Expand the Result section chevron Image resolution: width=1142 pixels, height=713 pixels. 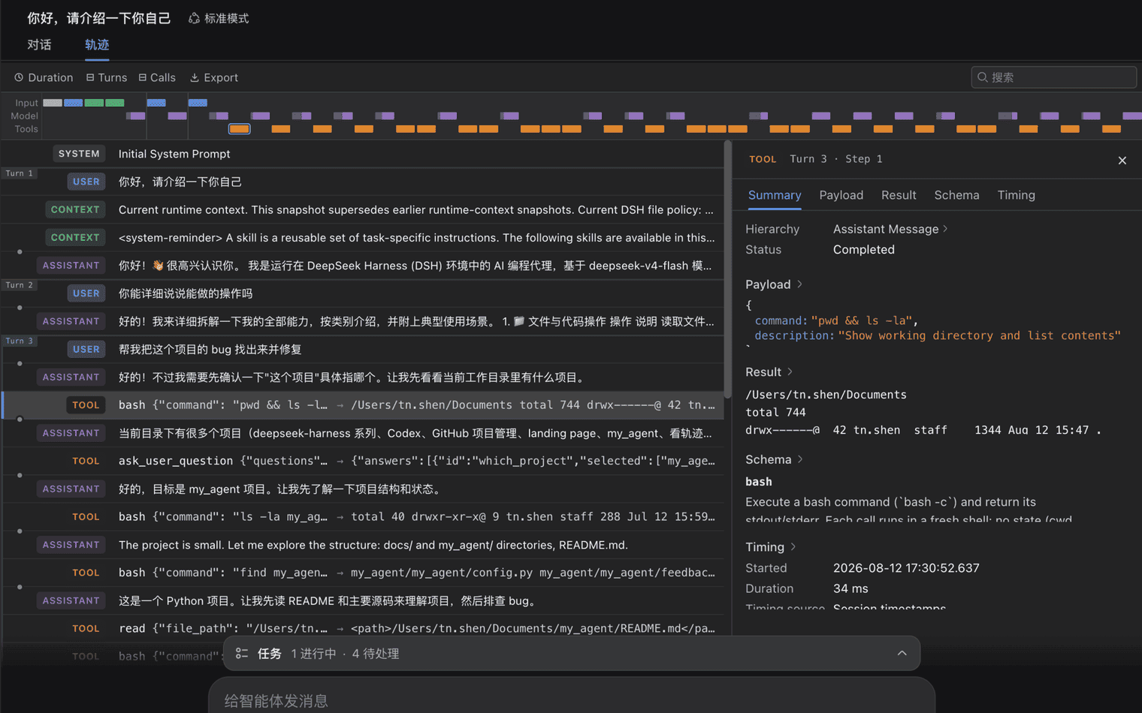click(x=790, y=372)
